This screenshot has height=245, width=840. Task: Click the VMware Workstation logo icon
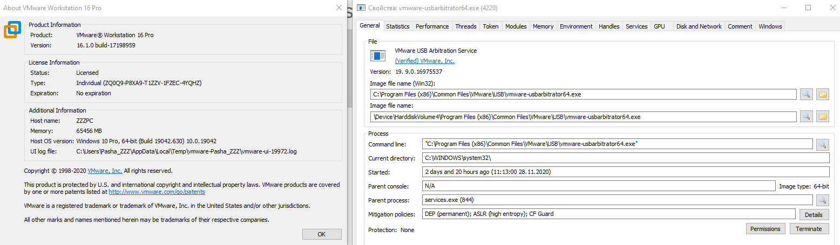point(12,30)
